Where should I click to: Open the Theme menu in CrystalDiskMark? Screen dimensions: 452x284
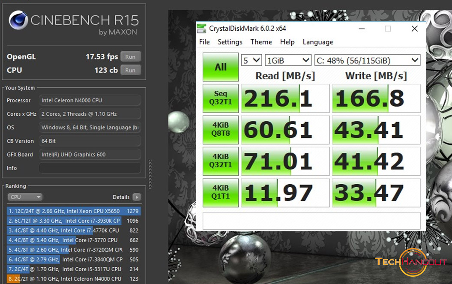tap(261, 42)
